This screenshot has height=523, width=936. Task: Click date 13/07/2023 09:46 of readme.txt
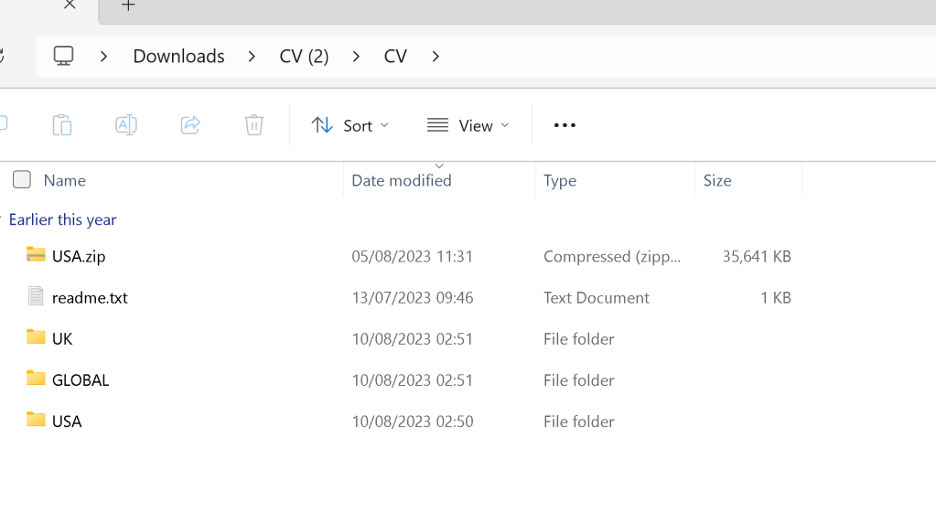[413, 297]
